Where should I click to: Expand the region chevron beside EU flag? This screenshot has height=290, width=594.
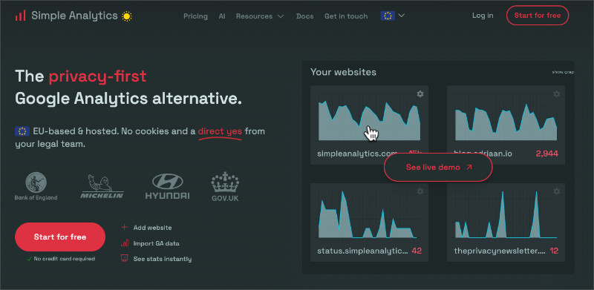click(402, 16)
